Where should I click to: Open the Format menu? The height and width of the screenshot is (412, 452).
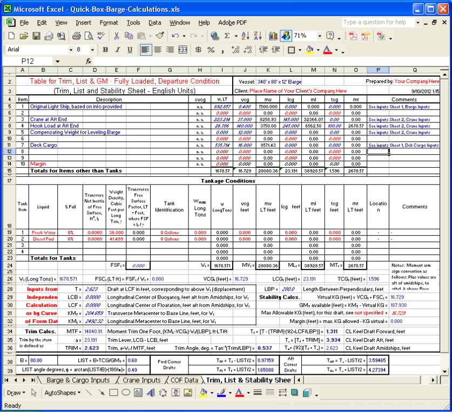(x=109, y=23)
